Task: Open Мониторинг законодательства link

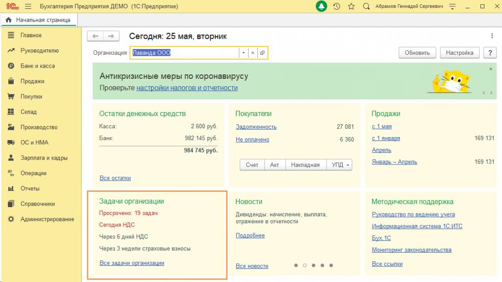Action: click(411, 250)
